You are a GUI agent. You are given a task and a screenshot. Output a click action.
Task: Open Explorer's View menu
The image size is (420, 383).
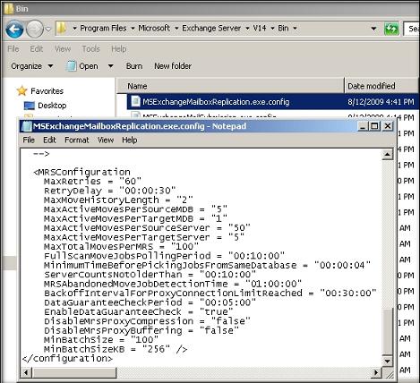click(x=63, y=48)
